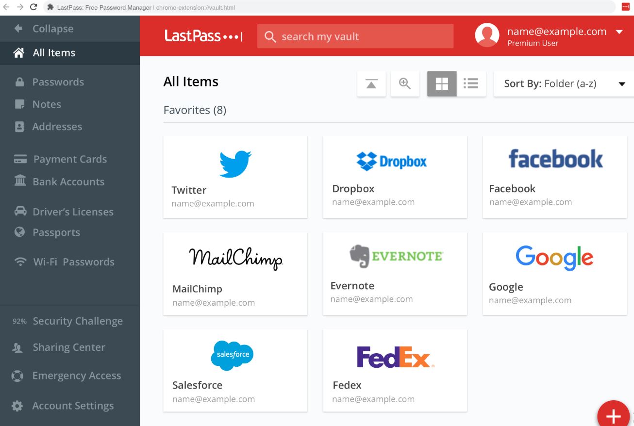The width and height of the screenshot is (634, 426).
Task: Go back with browser back arrow
Action: tap(6, 7)
